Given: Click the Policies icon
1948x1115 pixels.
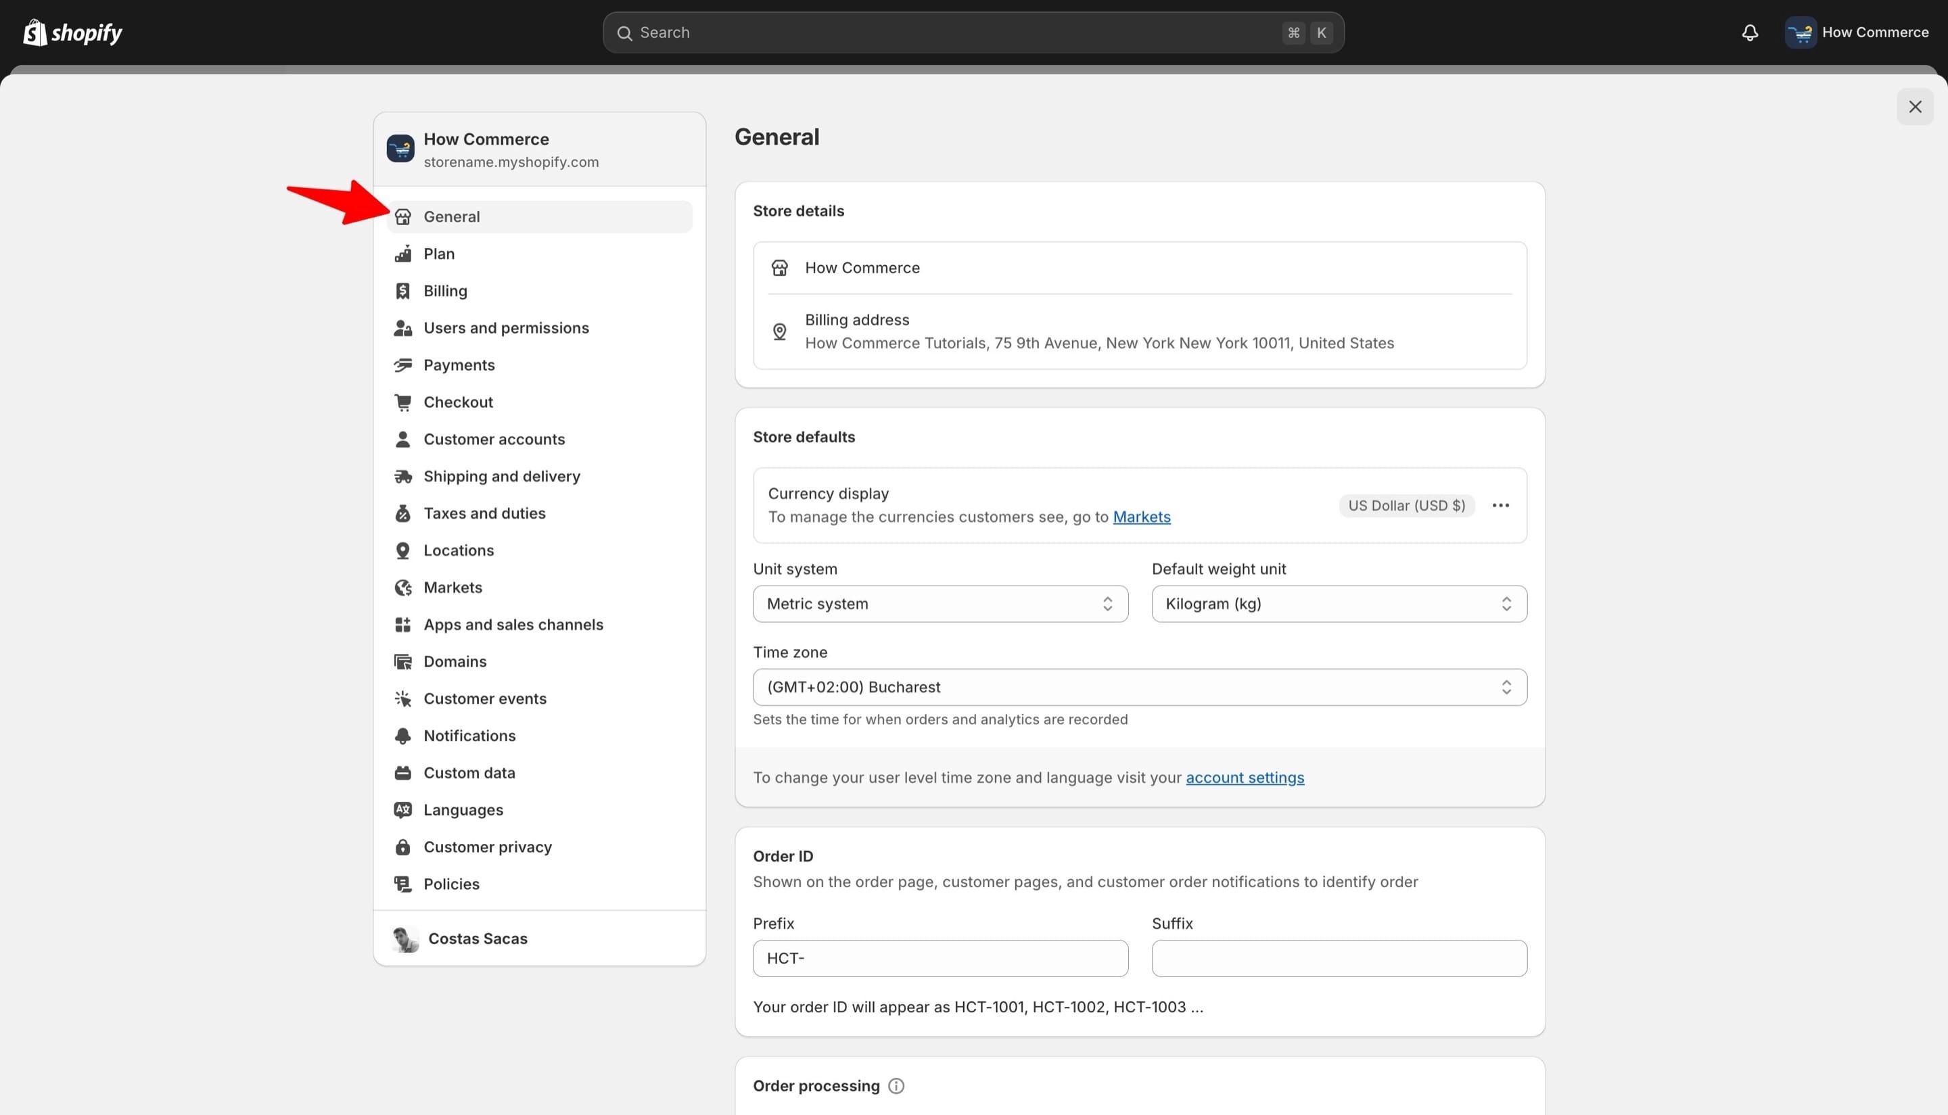Looking at the screenshot, I should point(403,884).
